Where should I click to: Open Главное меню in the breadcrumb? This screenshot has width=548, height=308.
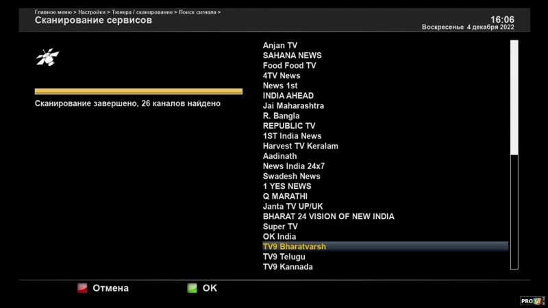[53, 12]
